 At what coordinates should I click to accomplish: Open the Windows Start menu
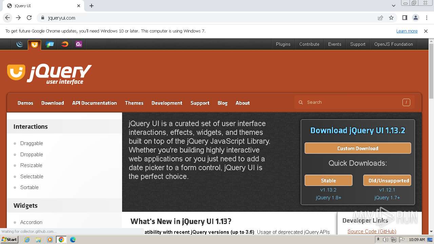9,240
